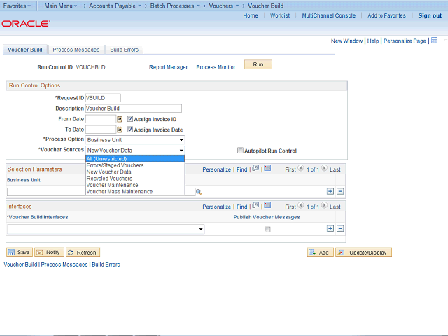The image size is (448, 336).
Task: Click the Save button
Action: [x=20, y=252]
